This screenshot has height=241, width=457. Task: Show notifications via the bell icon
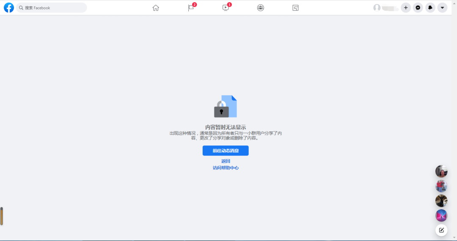point(430,8)
